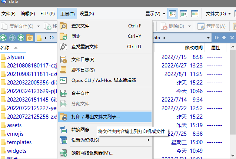Open the 文件夹(O) dropdown

click(218, 14)
